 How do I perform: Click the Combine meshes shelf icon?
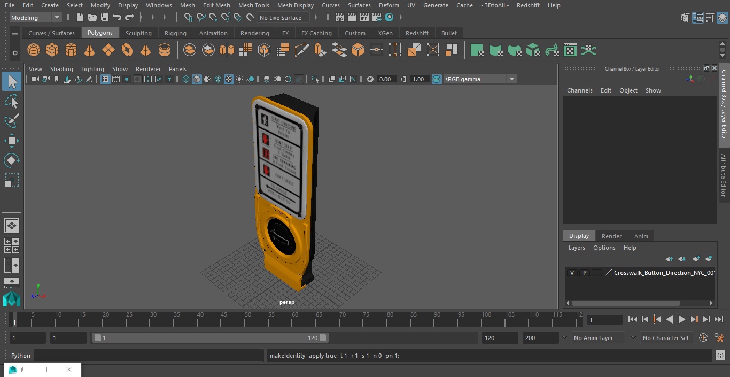(190, 50)
